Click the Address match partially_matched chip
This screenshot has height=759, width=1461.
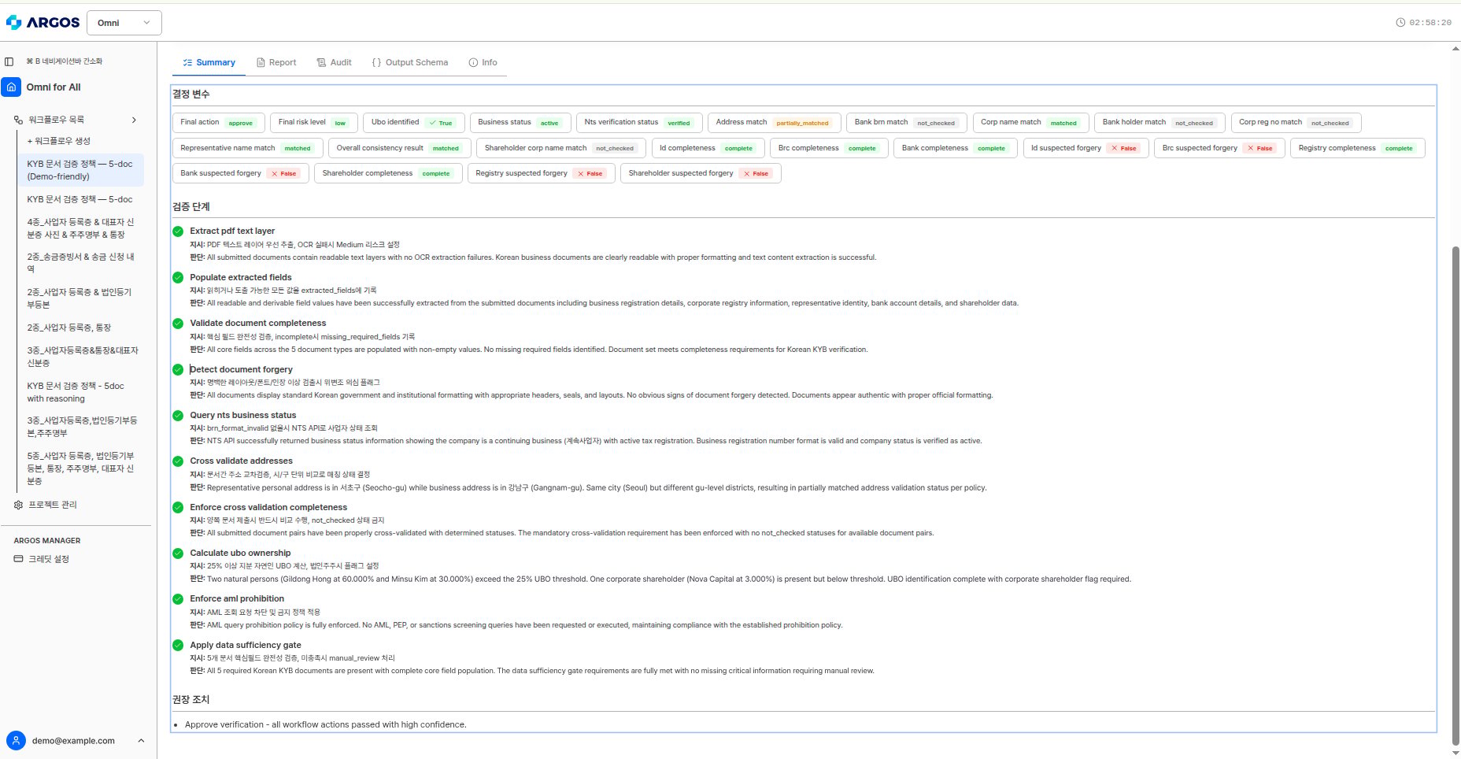coord(774,122)
